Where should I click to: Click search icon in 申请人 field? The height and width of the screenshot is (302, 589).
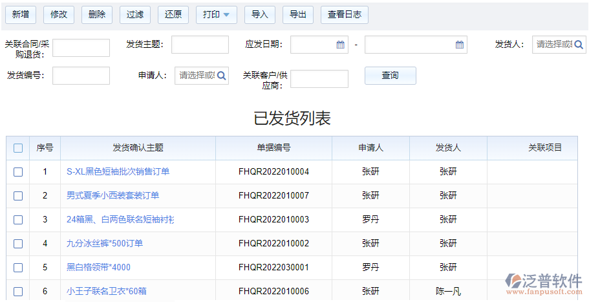(x=222, y=76)
